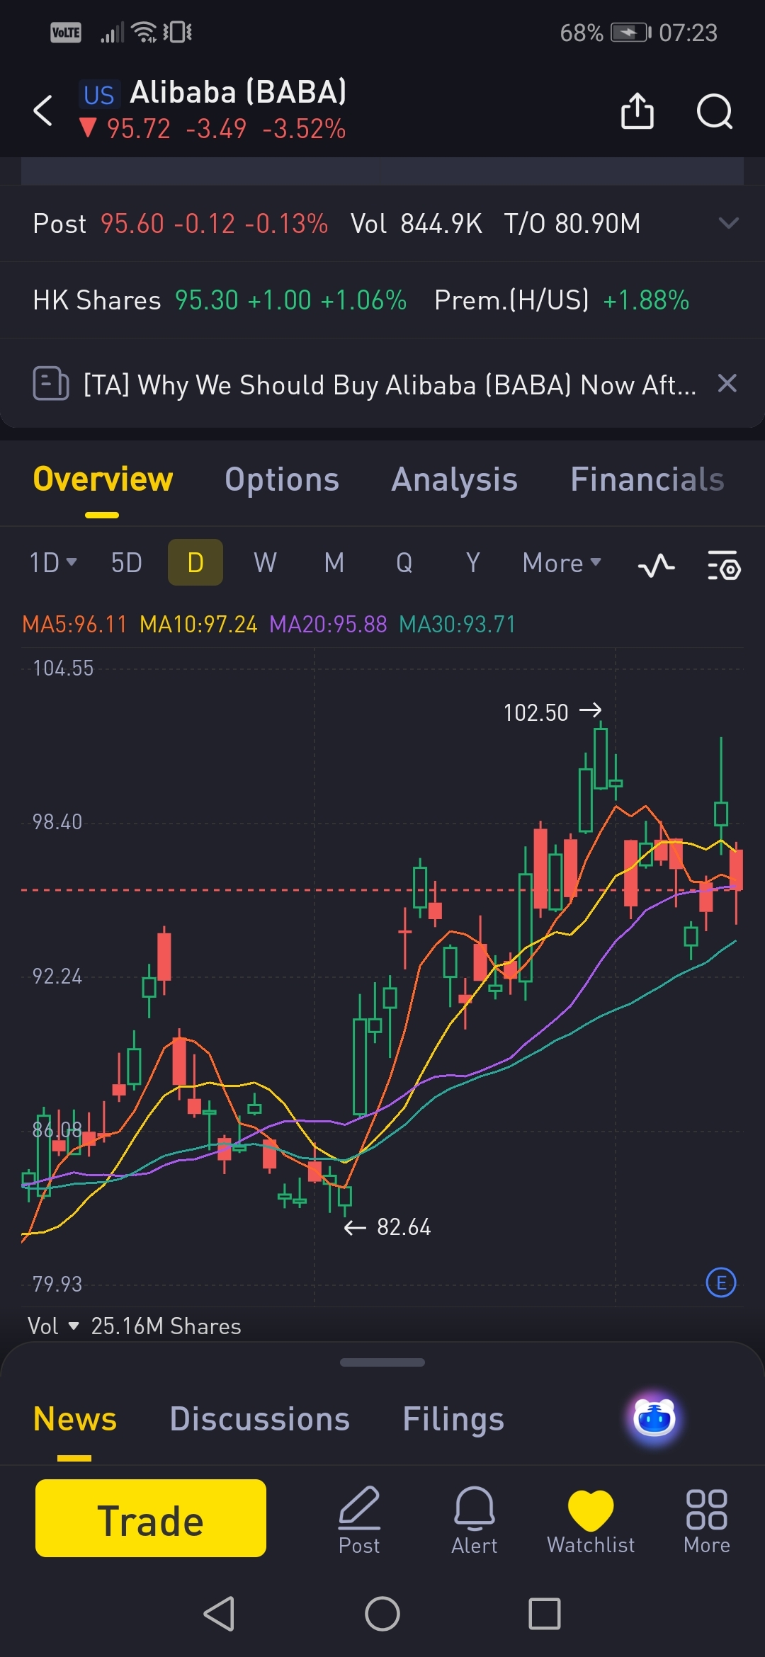
Task: Select the daily D chart period
Action: point(195,562)
